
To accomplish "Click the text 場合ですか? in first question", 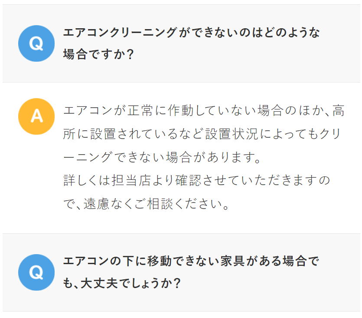I will [98, 55].
